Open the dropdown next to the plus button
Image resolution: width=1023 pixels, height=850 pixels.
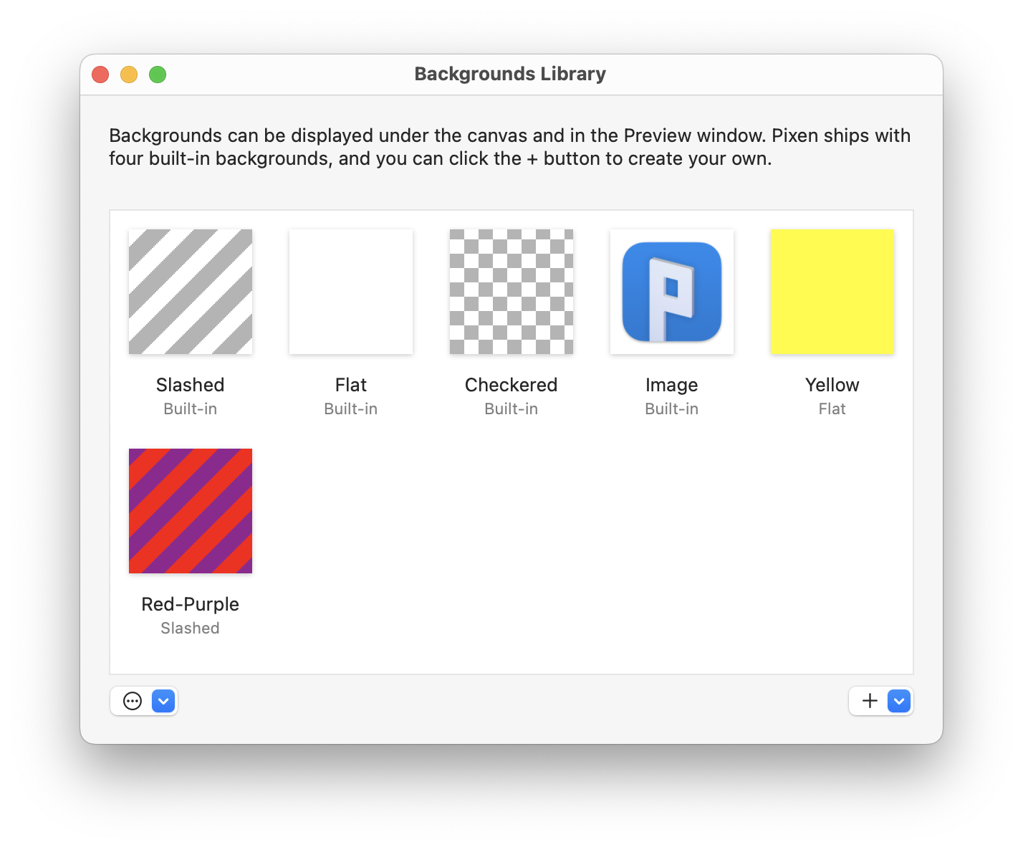click(900, 701)
